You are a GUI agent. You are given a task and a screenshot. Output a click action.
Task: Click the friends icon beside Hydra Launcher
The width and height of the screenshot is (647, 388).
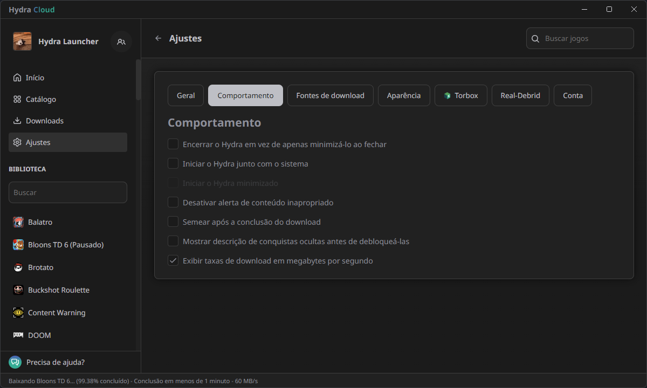[x=121, y=41]
